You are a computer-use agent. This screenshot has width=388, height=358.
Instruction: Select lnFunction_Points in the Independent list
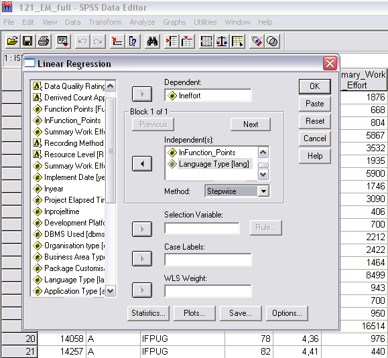pyautogui.click(x=201, y=153)
